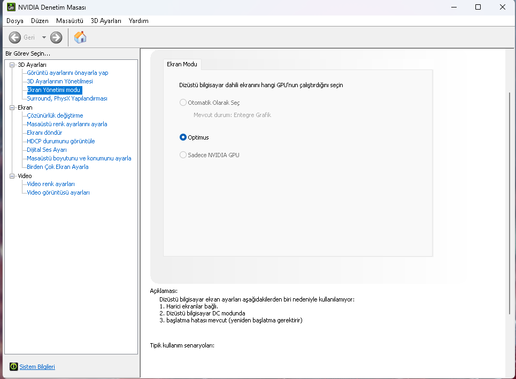
Task: Open HDCP durumunu görüntüle
Action: 61,141
